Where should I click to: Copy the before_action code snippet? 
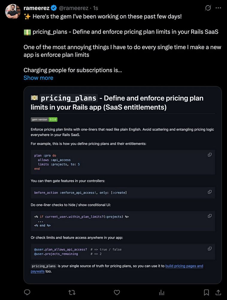[210, 192]
